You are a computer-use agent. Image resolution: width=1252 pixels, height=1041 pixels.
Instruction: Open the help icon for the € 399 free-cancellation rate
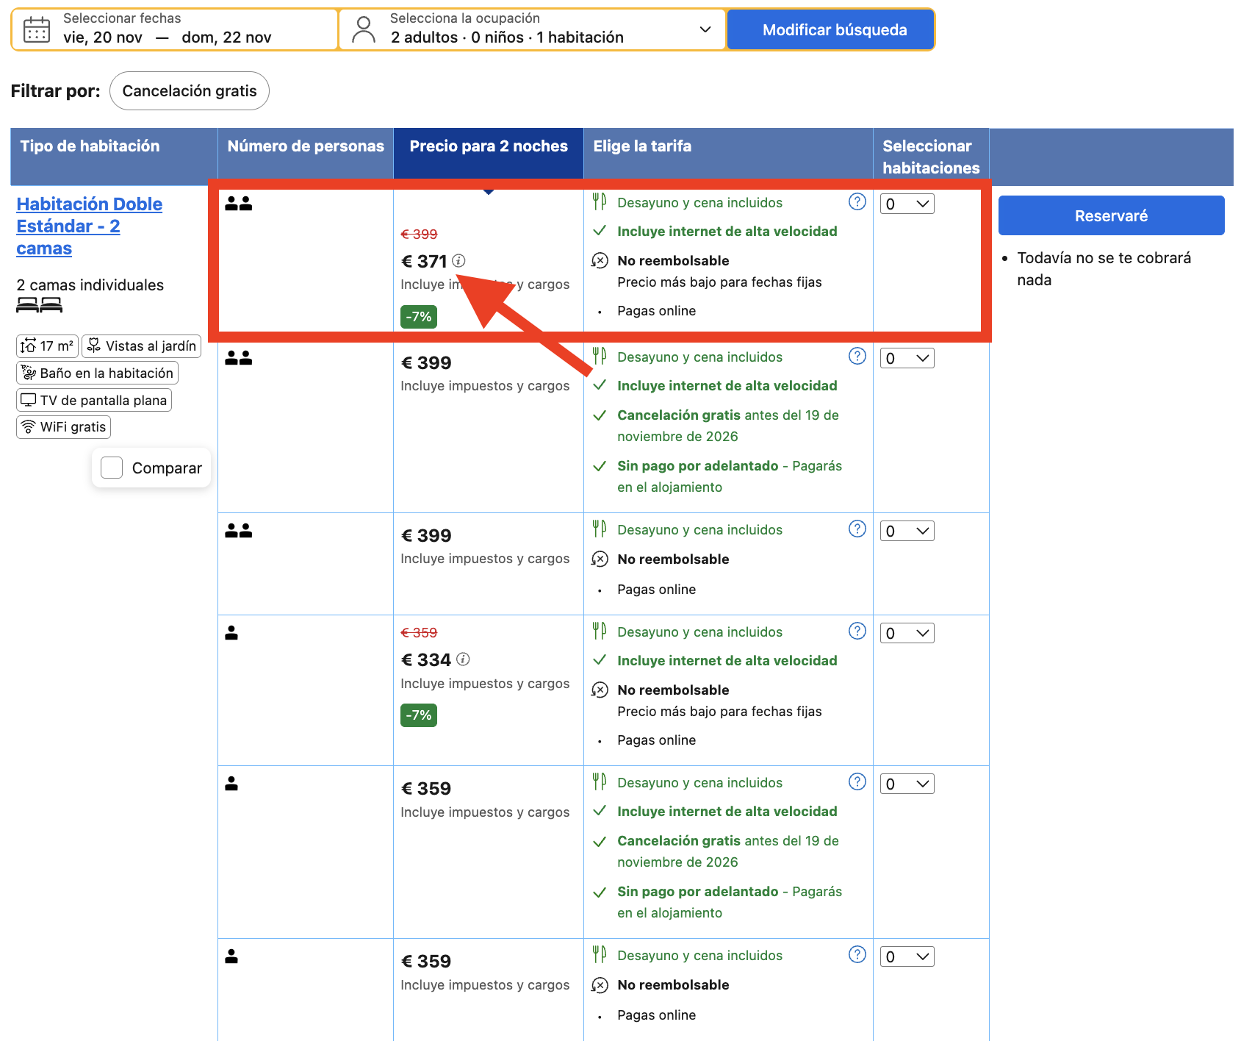click(x=857, y=356)
